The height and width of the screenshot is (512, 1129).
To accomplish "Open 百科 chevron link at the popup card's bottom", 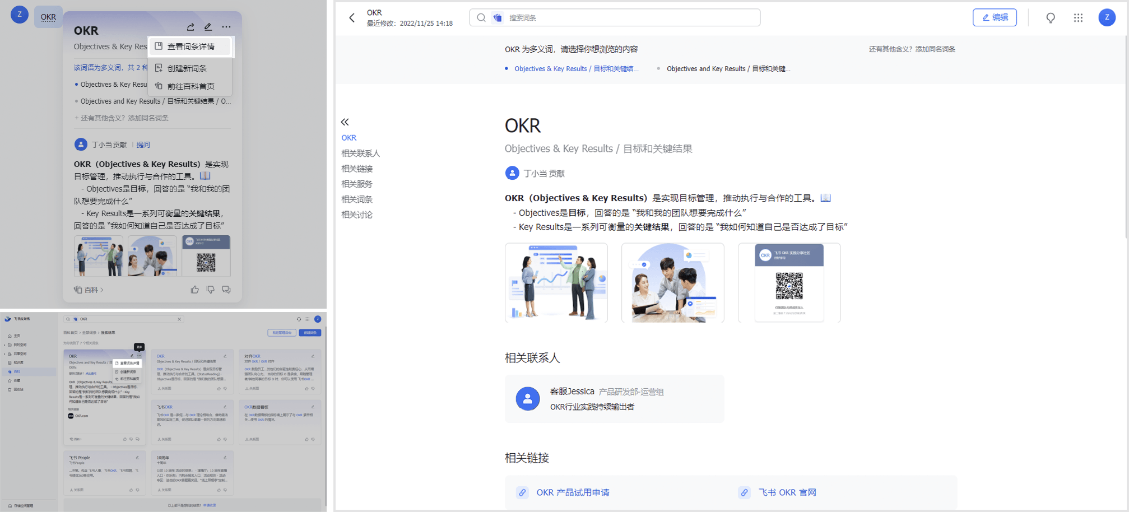I will pos(89,290).
